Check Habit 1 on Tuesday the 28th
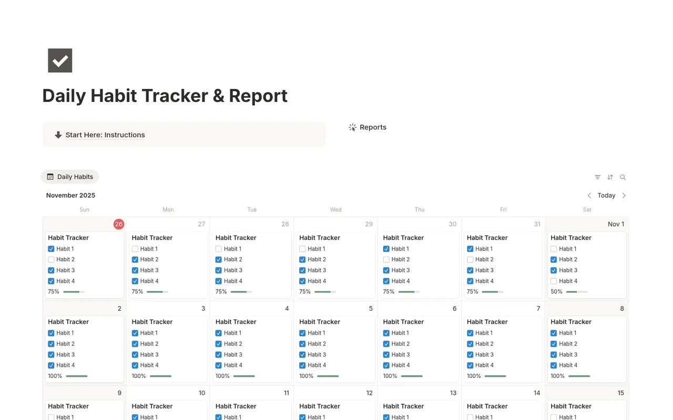 coord(219,249)
